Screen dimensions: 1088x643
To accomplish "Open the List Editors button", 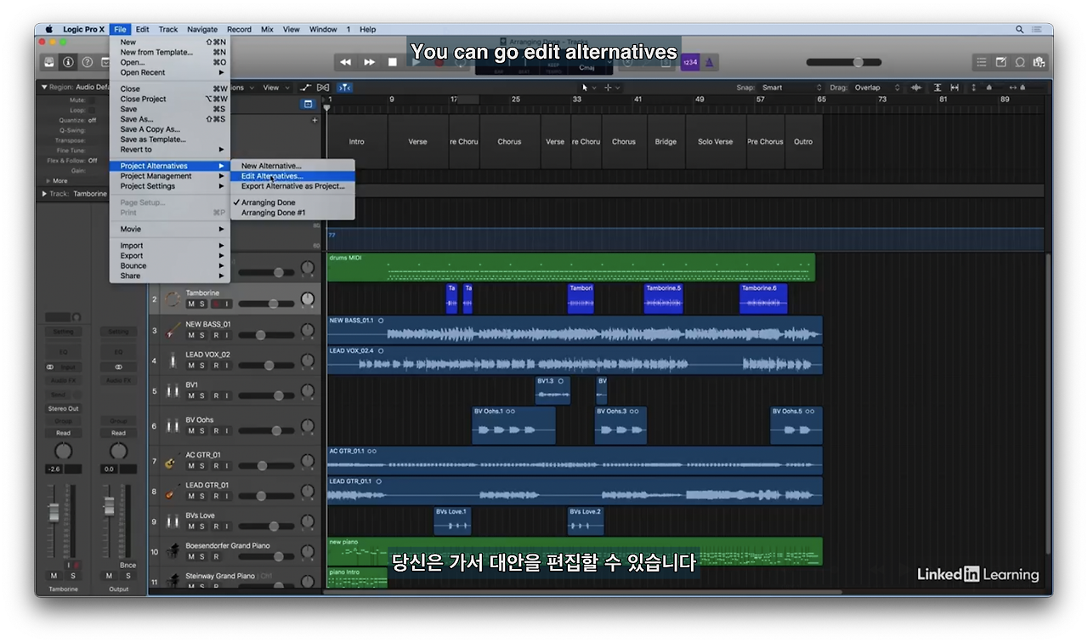I will [982, 62].
